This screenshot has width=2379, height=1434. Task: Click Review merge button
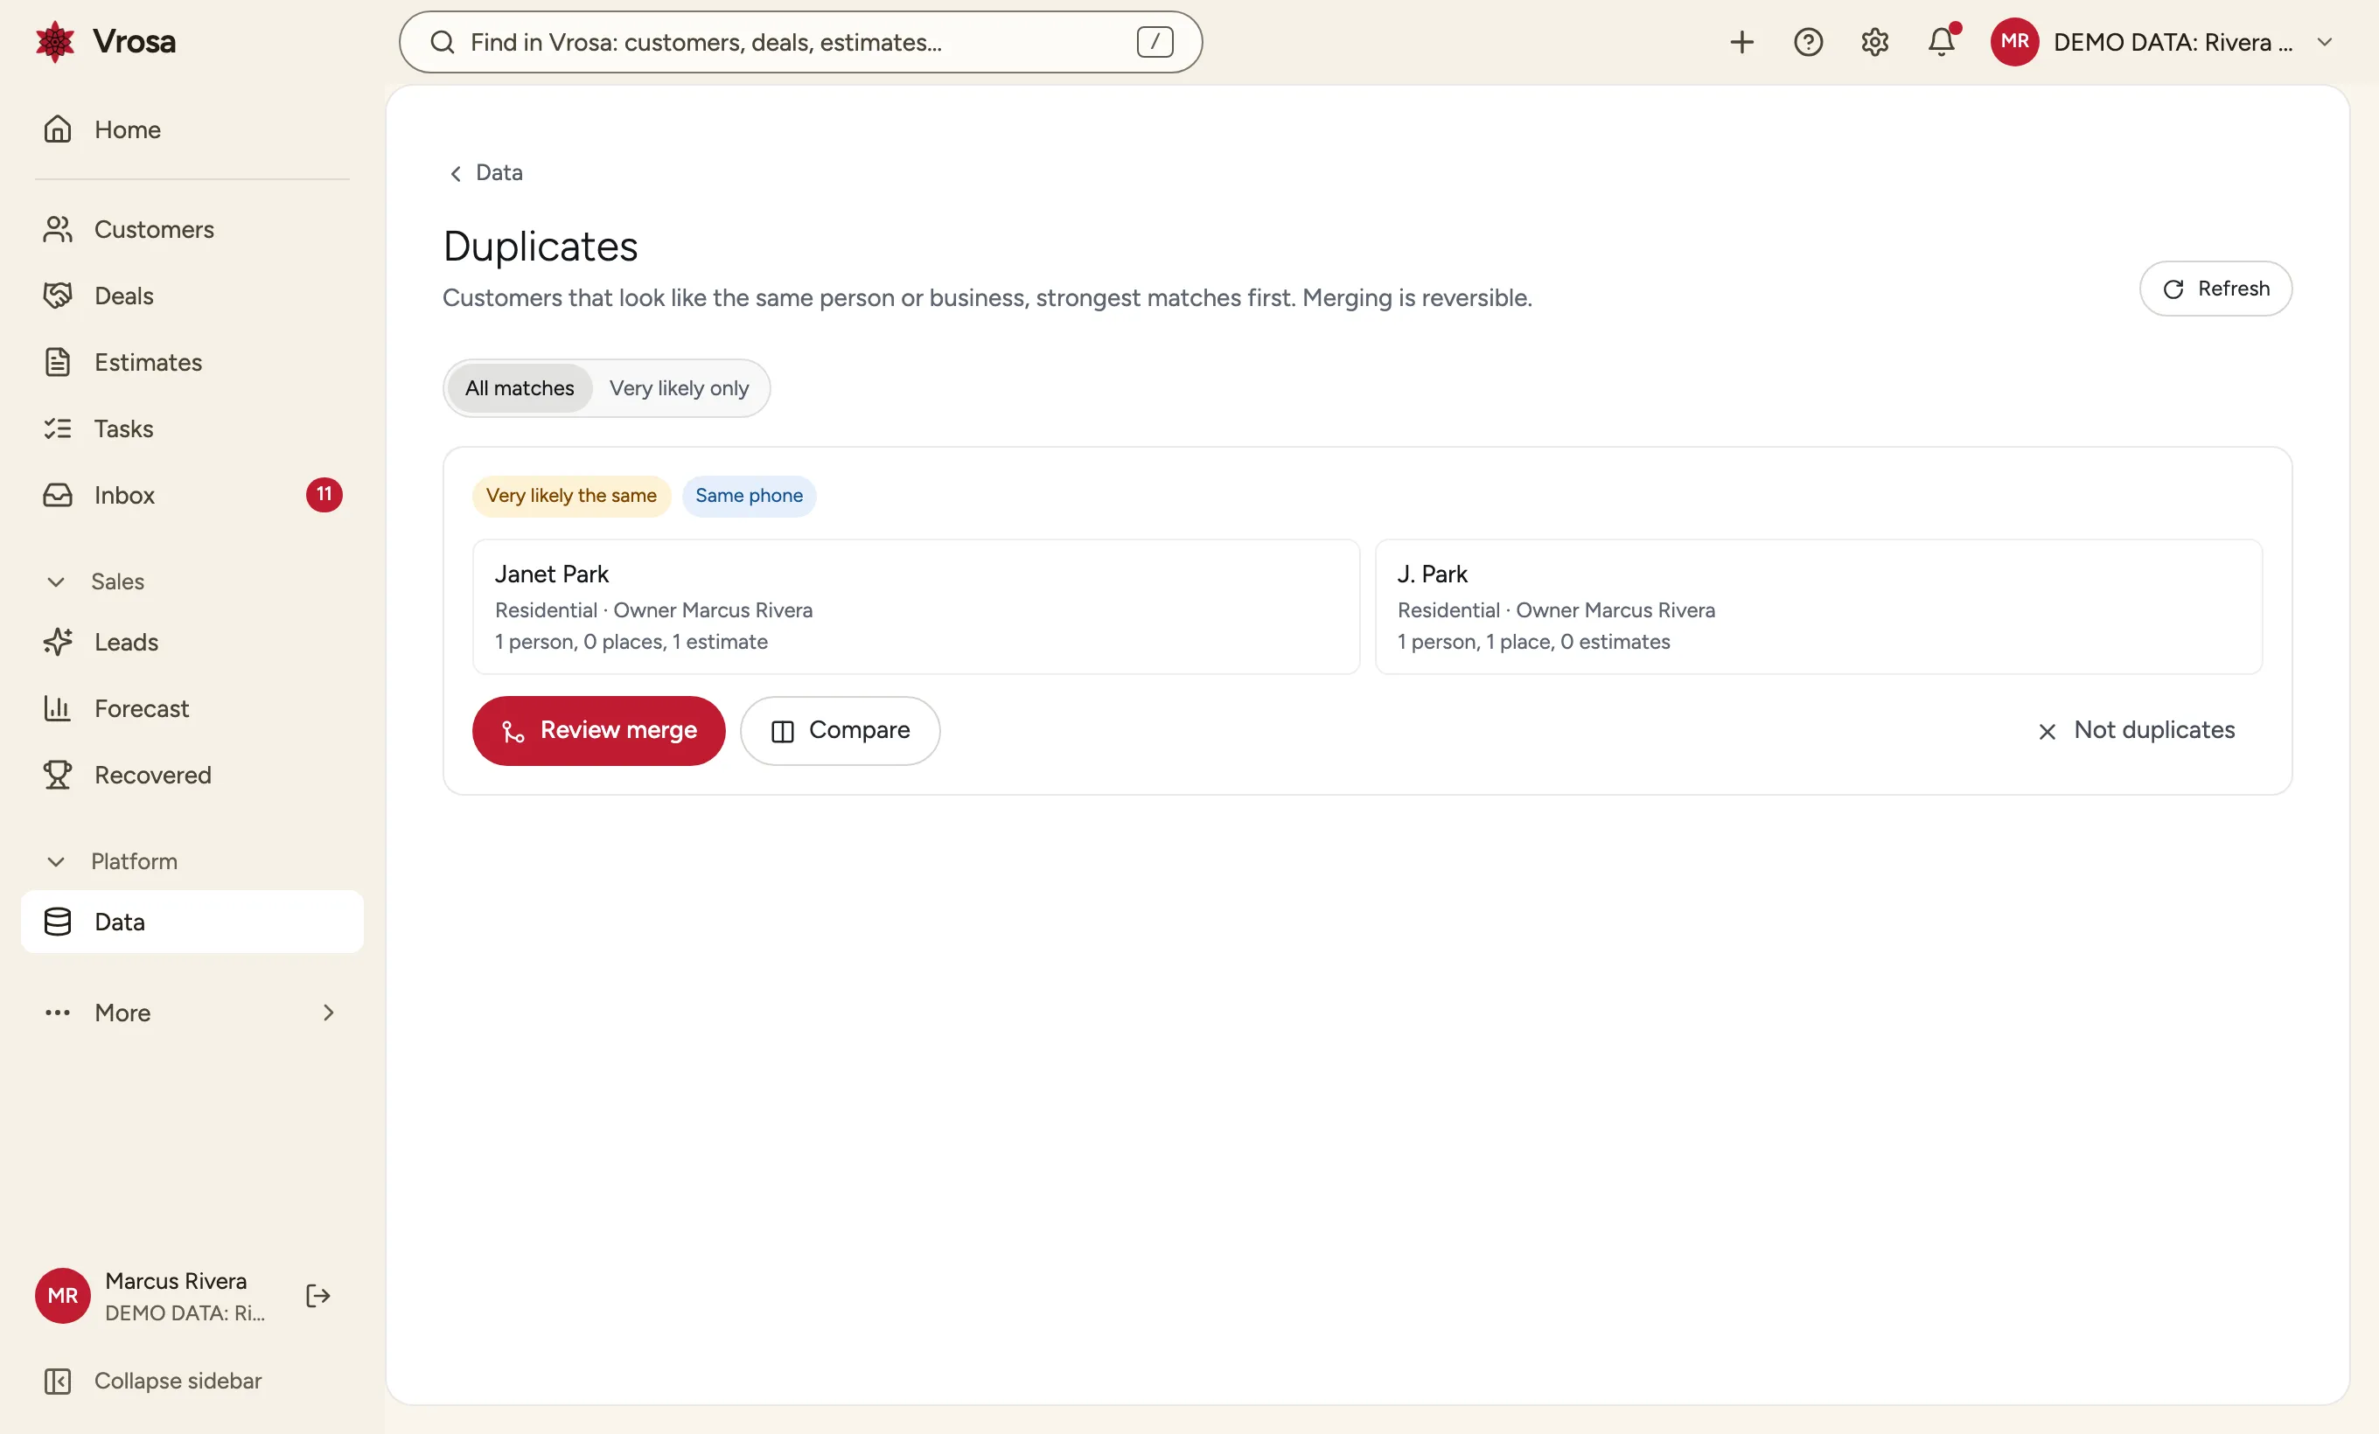pos(598,732)
